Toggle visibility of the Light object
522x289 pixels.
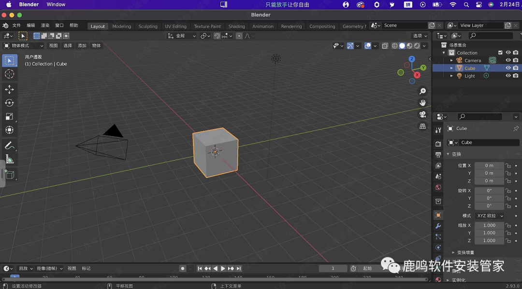508,76
